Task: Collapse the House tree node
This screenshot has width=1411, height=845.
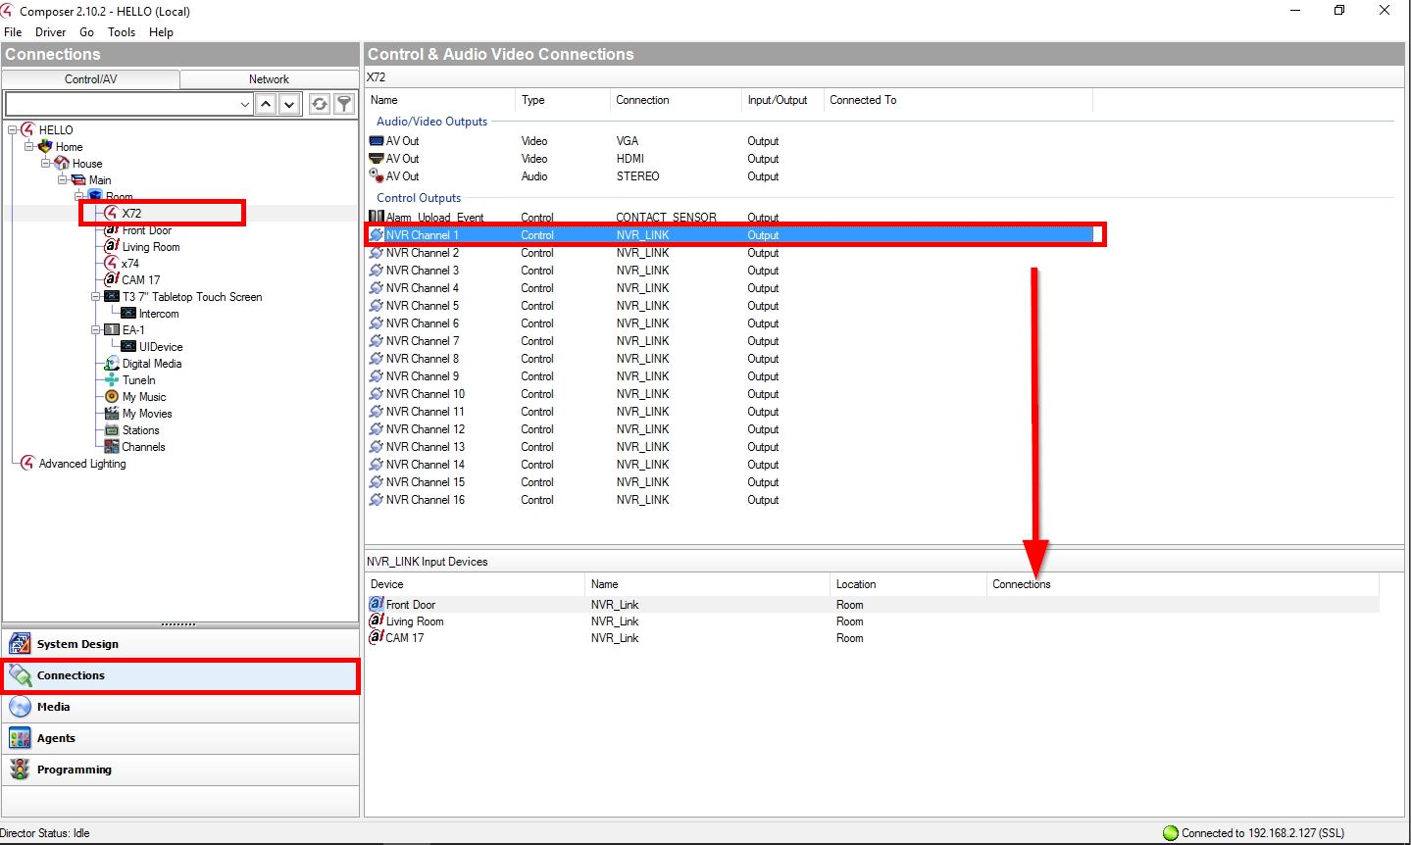Action: (46, 164)
